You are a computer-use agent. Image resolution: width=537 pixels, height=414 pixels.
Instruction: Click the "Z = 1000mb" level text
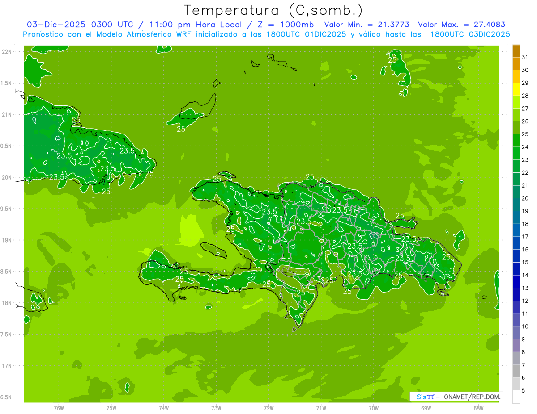286,25
